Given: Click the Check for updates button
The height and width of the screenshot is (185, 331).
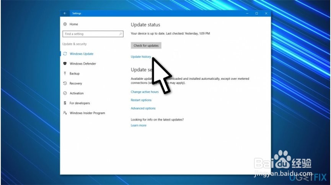Looking at the screenshot, I should coord(146,45).
